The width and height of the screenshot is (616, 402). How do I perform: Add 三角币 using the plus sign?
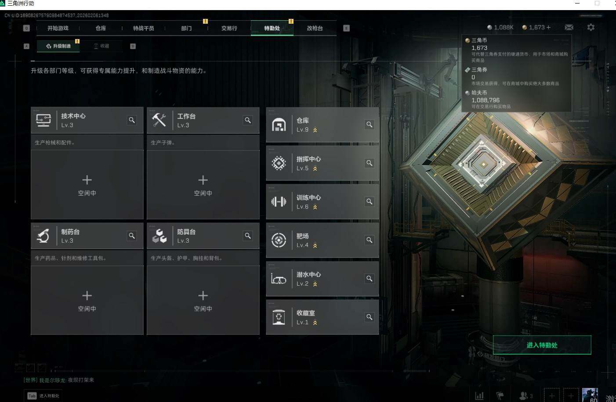548,27
